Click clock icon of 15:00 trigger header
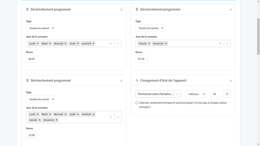The height and width of the screenshot is (146, 260). 28,80
